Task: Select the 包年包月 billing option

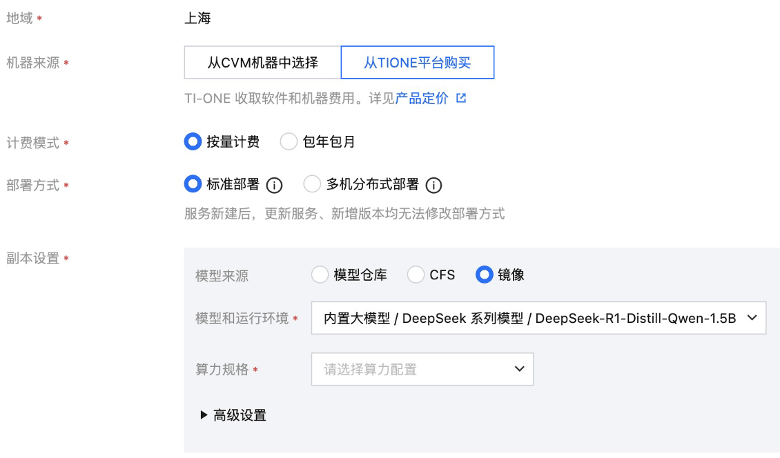Action: coord(289,141)
